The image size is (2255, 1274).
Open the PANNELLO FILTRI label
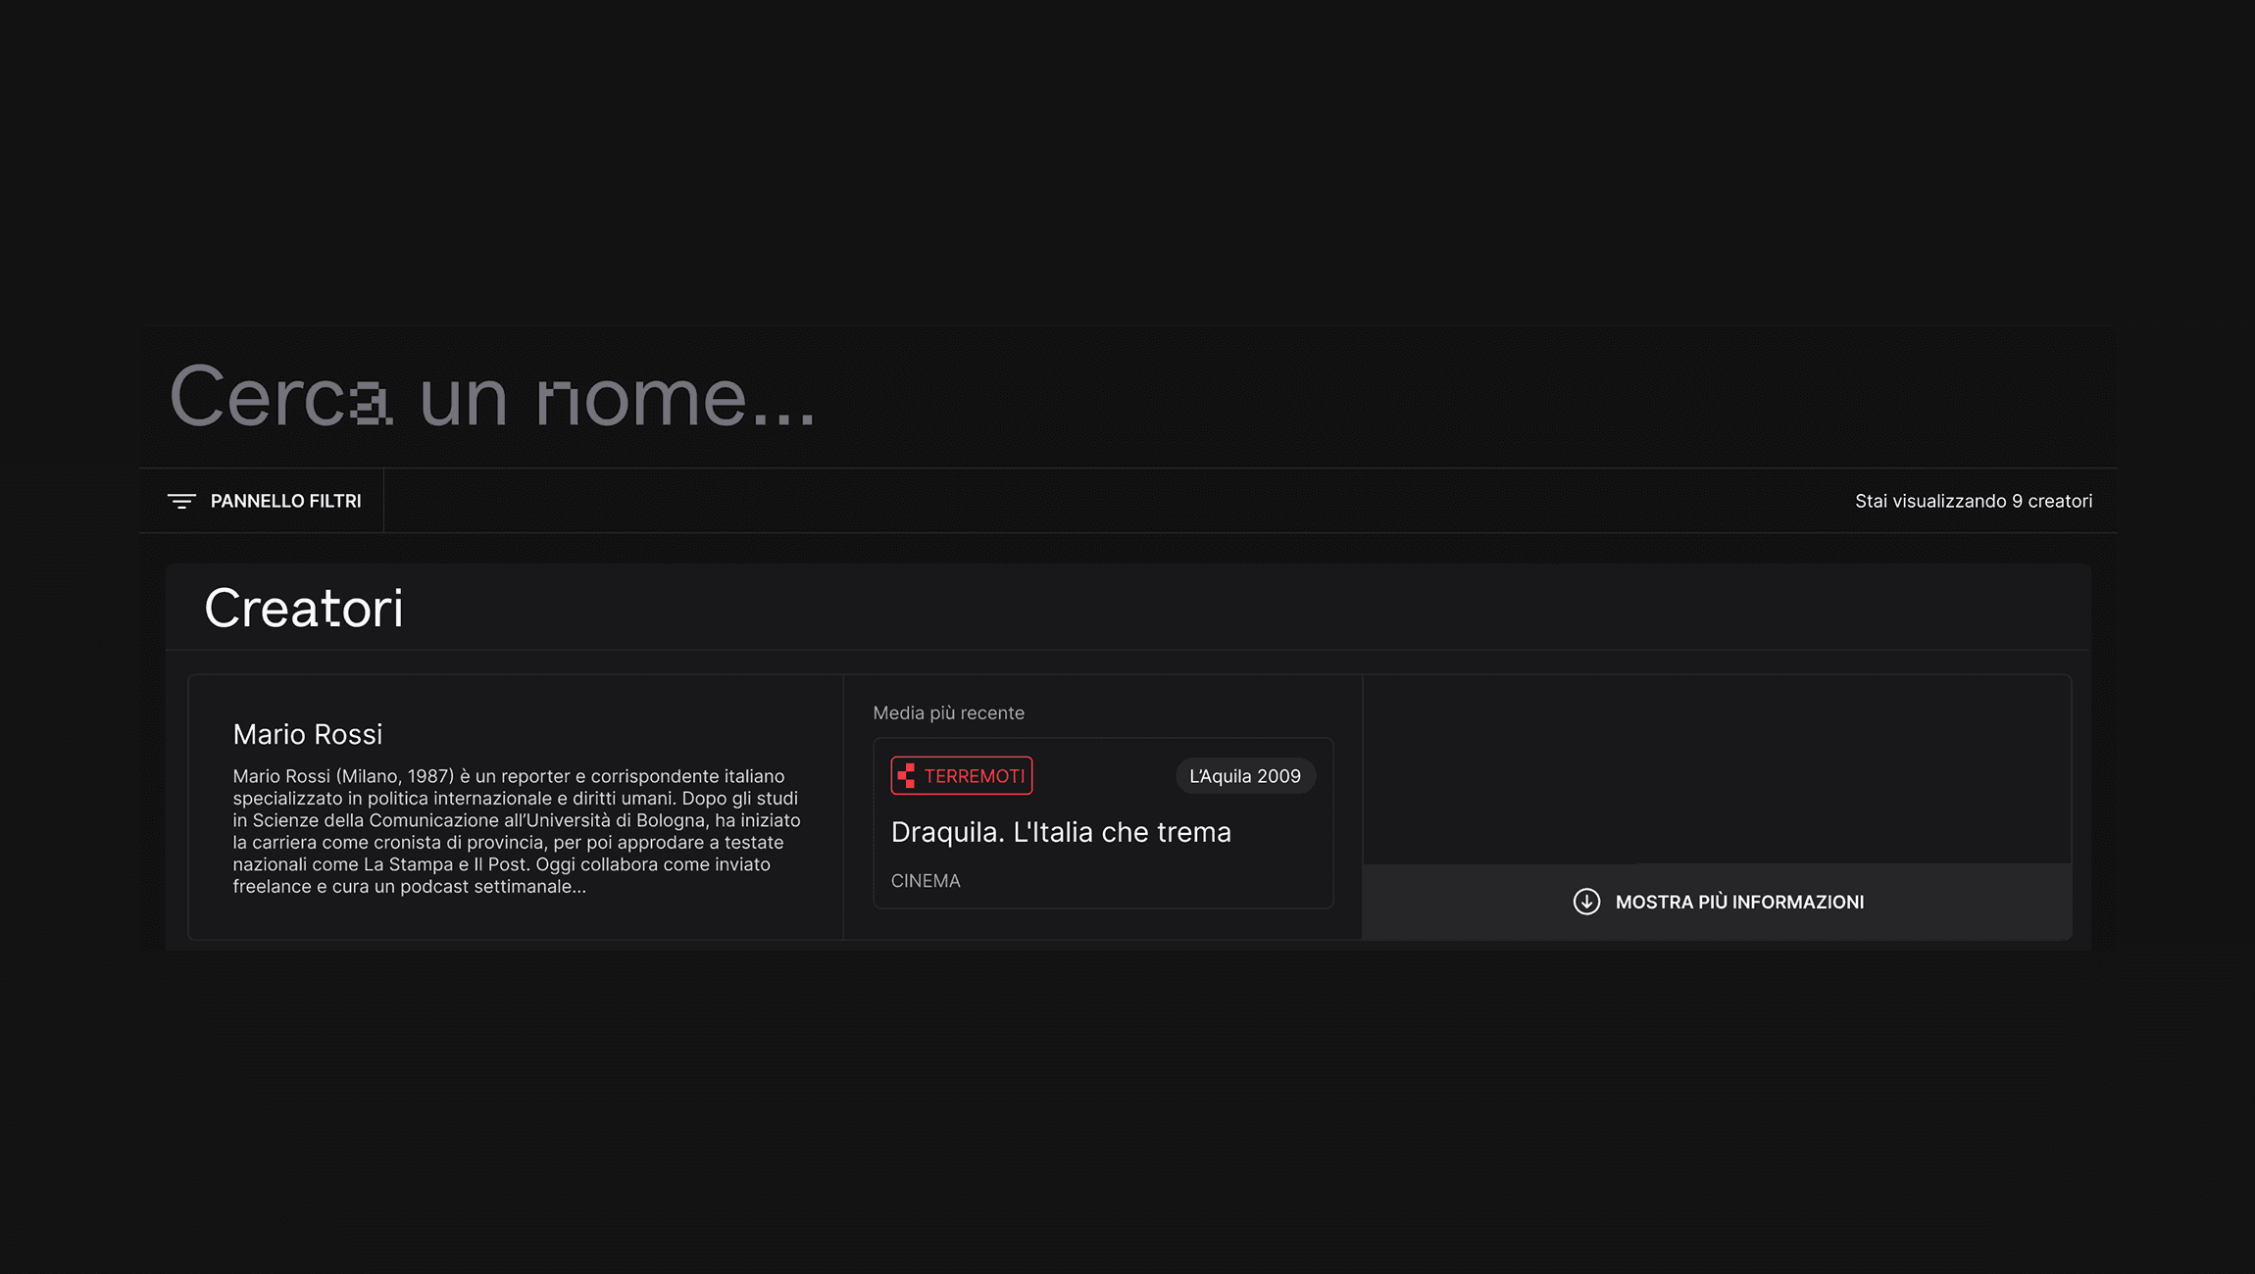(285, 501)
